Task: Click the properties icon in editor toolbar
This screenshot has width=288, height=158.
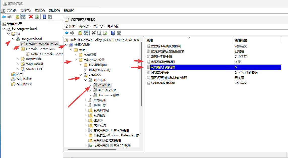Action: (x=99, y=33)
